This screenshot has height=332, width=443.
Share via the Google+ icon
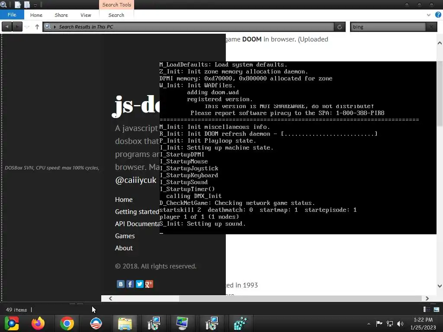(x=149, y=284)
